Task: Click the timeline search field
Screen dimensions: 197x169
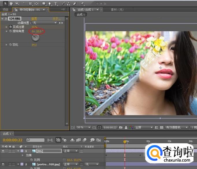Action: pos(35,140)
